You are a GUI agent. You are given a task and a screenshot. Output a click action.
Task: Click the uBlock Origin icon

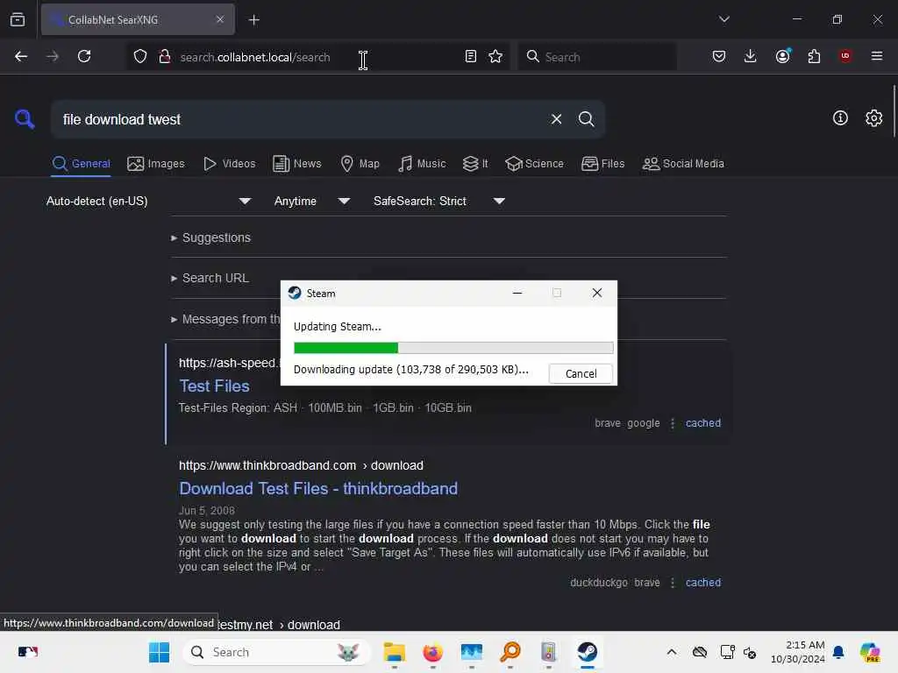845,55
